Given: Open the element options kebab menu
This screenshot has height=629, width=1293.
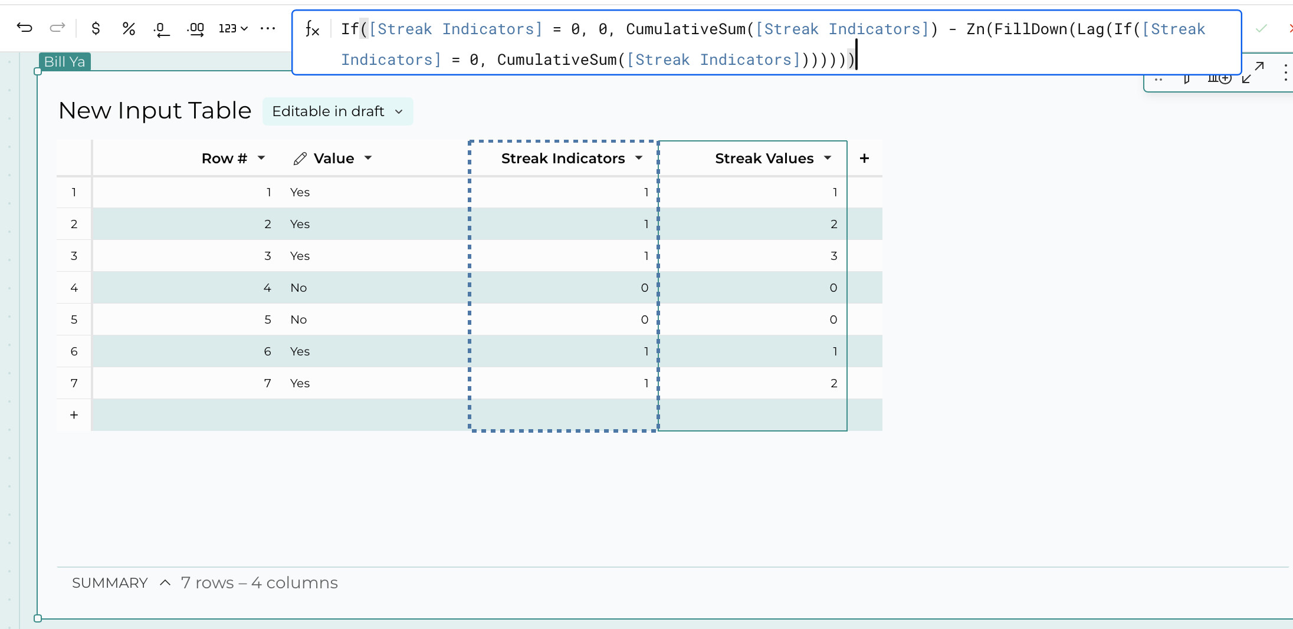Looking at the screenshot, I should [1286, 73].
